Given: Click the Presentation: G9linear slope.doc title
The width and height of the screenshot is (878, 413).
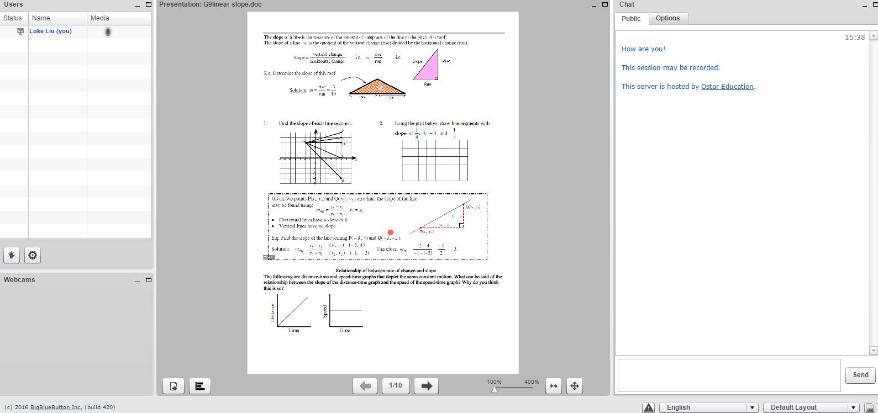Looking at the screenshot, I should click(x=211, y=4).
